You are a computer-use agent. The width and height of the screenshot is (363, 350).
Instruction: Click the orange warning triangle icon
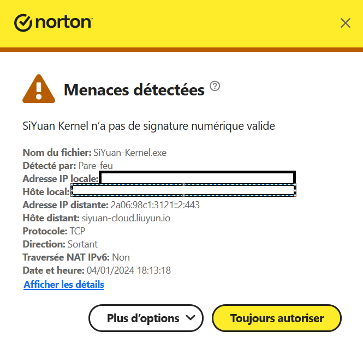tap(39, 89)
